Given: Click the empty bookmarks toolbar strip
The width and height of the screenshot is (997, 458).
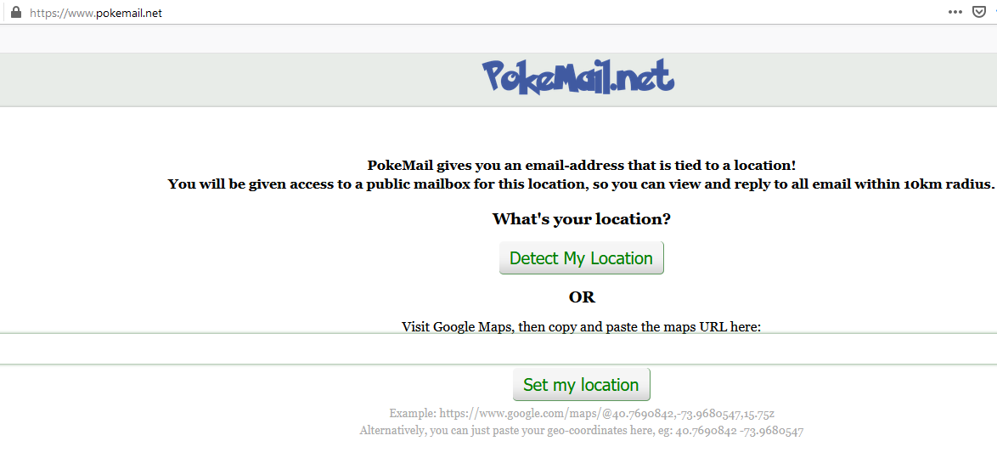Looking at the screenshot, I should click(499, 39).
